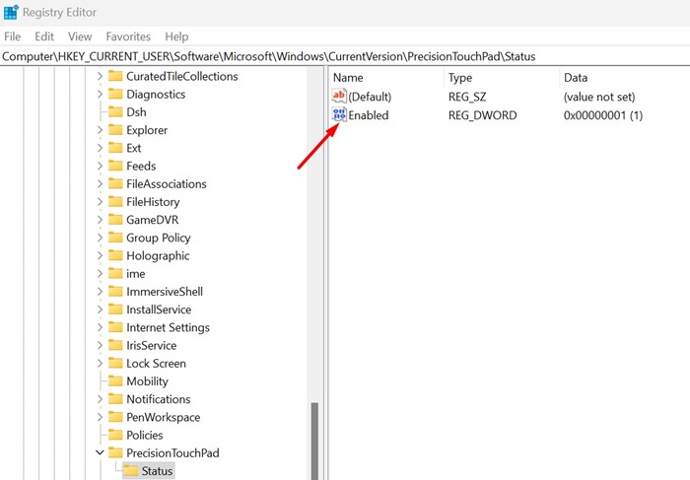Select the Policies key in tree
The width and height of the screenshot is (690, 480).
(144, 436)
